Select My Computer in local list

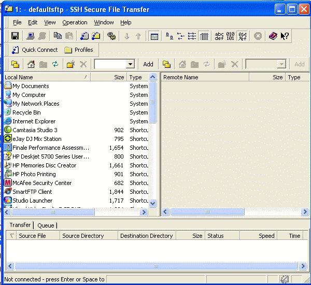pyautogui.click(x=29, y=95)
